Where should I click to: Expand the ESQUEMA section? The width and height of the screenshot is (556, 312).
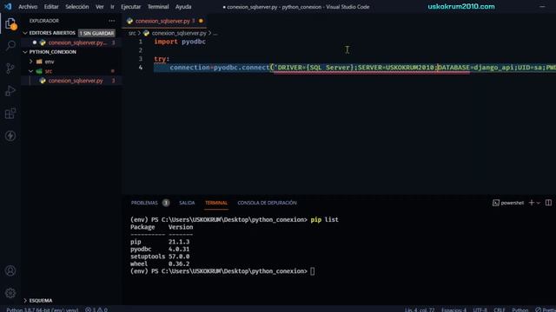point(25,301)
